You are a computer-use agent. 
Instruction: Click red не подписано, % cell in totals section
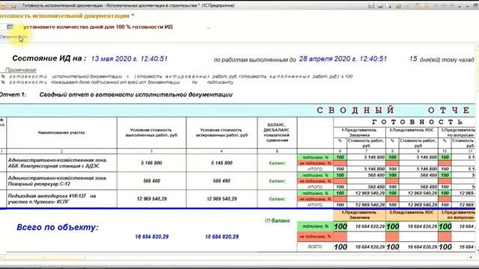315,236
